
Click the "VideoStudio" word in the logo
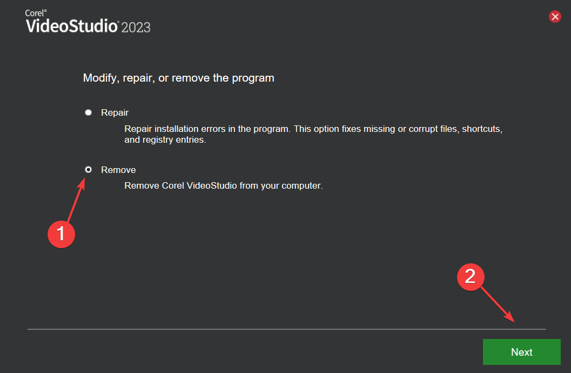pyautogui.click(x=71, y=26)
